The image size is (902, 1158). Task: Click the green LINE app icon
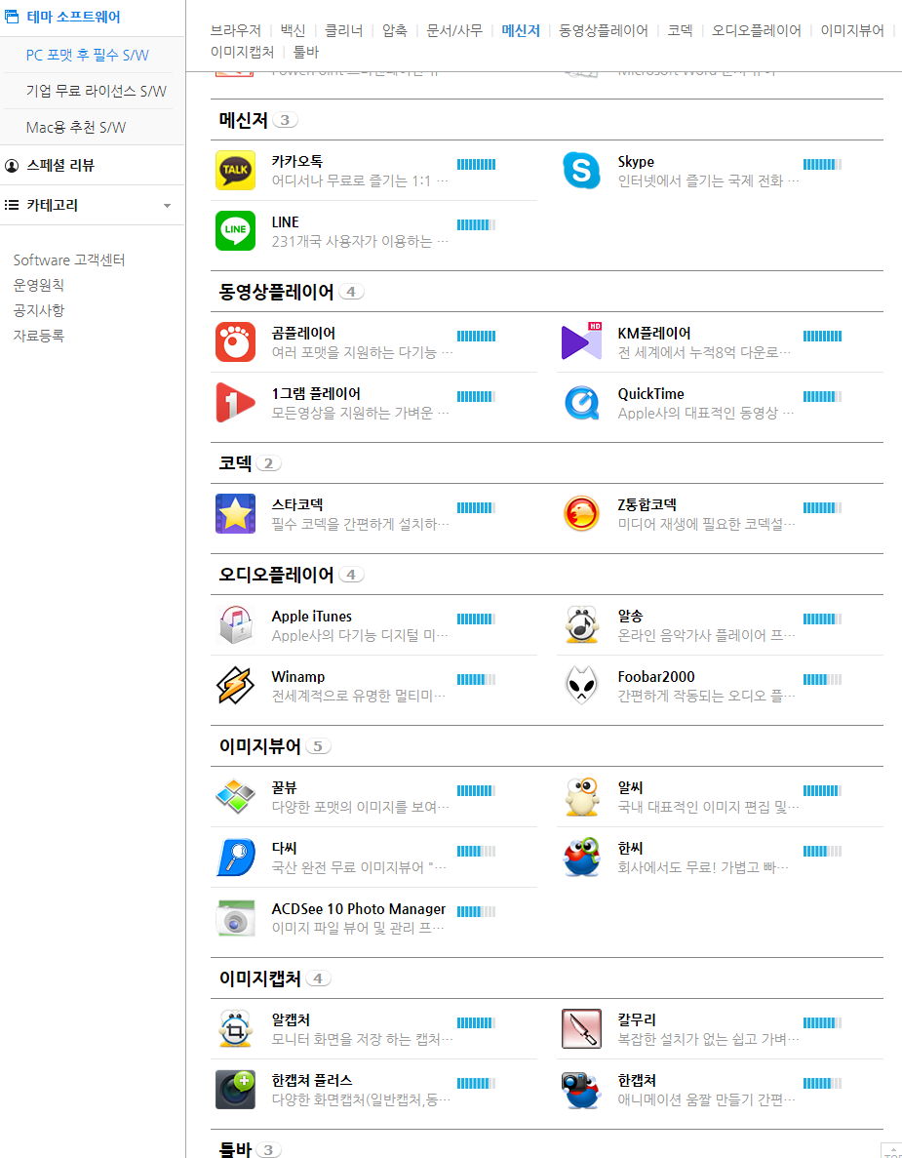pos(235,230)
